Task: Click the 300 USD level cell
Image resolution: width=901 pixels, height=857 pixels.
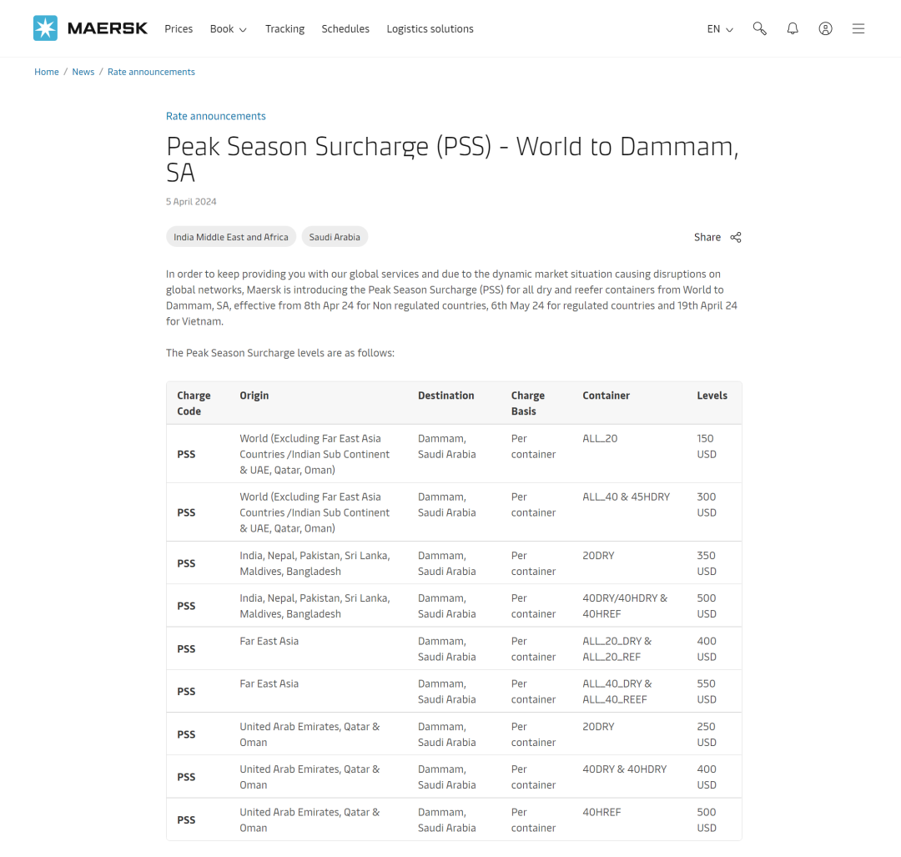Action: pos(707,505)
